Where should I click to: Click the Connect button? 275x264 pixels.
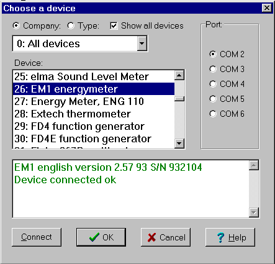pyautogui.click(x=37, y=237)
